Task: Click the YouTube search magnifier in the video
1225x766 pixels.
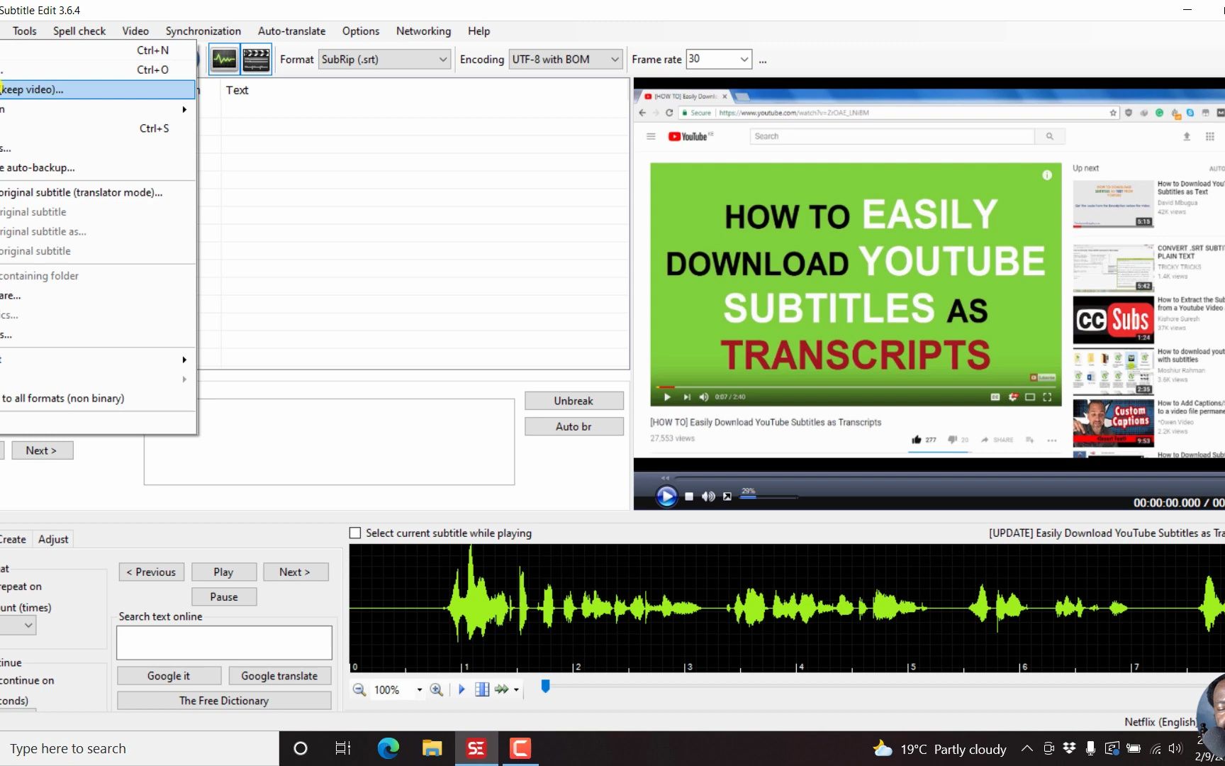Action: point(1050,136)
